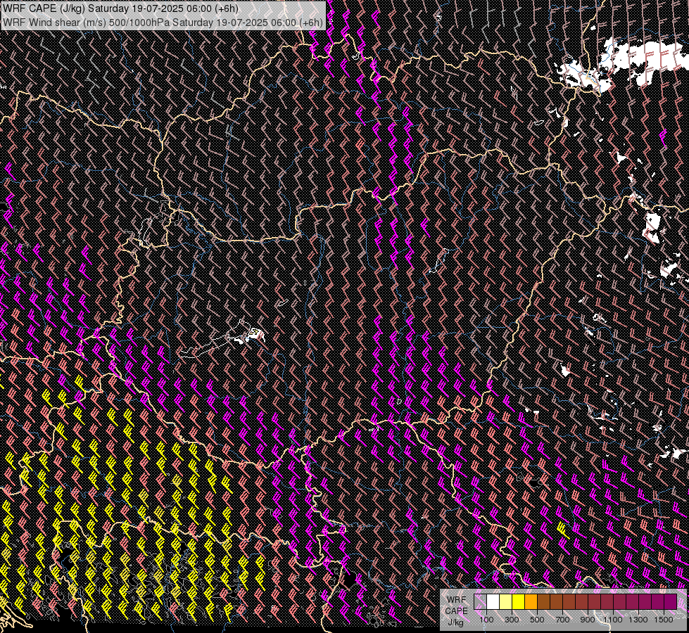The width and height of the screenshot is (689, 633).
Task: Select the orange CAPE legend swatch
Action: (x=531, y=601)
